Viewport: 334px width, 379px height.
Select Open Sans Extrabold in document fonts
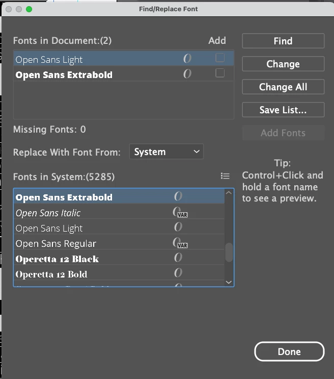tap(124, 73)
